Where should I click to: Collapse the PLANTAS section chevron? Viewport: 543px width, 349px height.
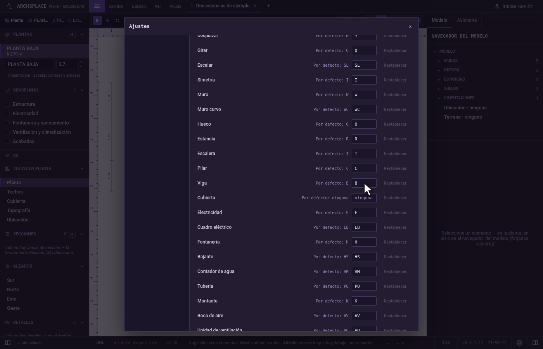(x=81, y=34)
